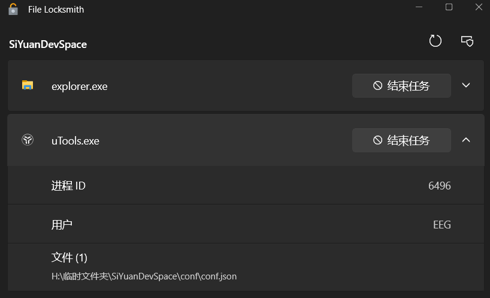End task for explorer.exe
This screenshot has height=298, width=490.
click(401, 86)
